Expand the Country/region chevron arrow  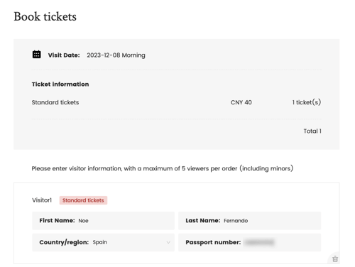(x=168, y=242)
